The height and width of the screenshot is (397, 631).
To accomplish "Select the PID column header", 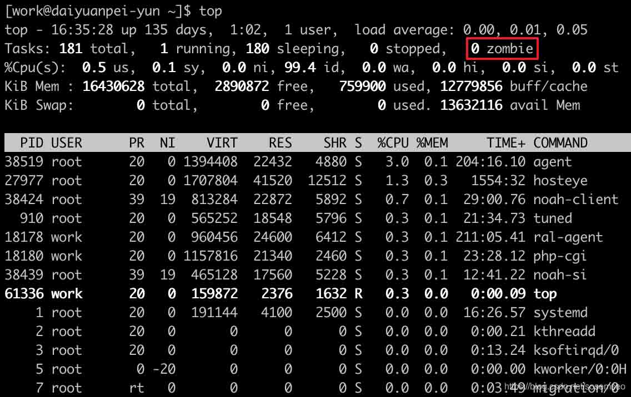I will tap(32, 142).
